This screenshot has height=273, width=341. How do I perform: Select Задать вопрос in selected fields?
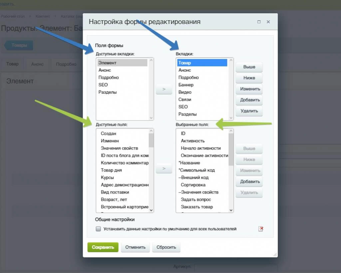[203, 200]
